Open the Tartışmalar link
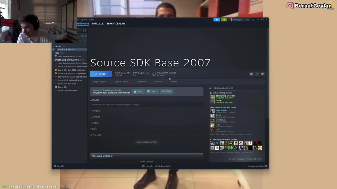The height and width of the screenshot is (189, 337). (141, 82)
